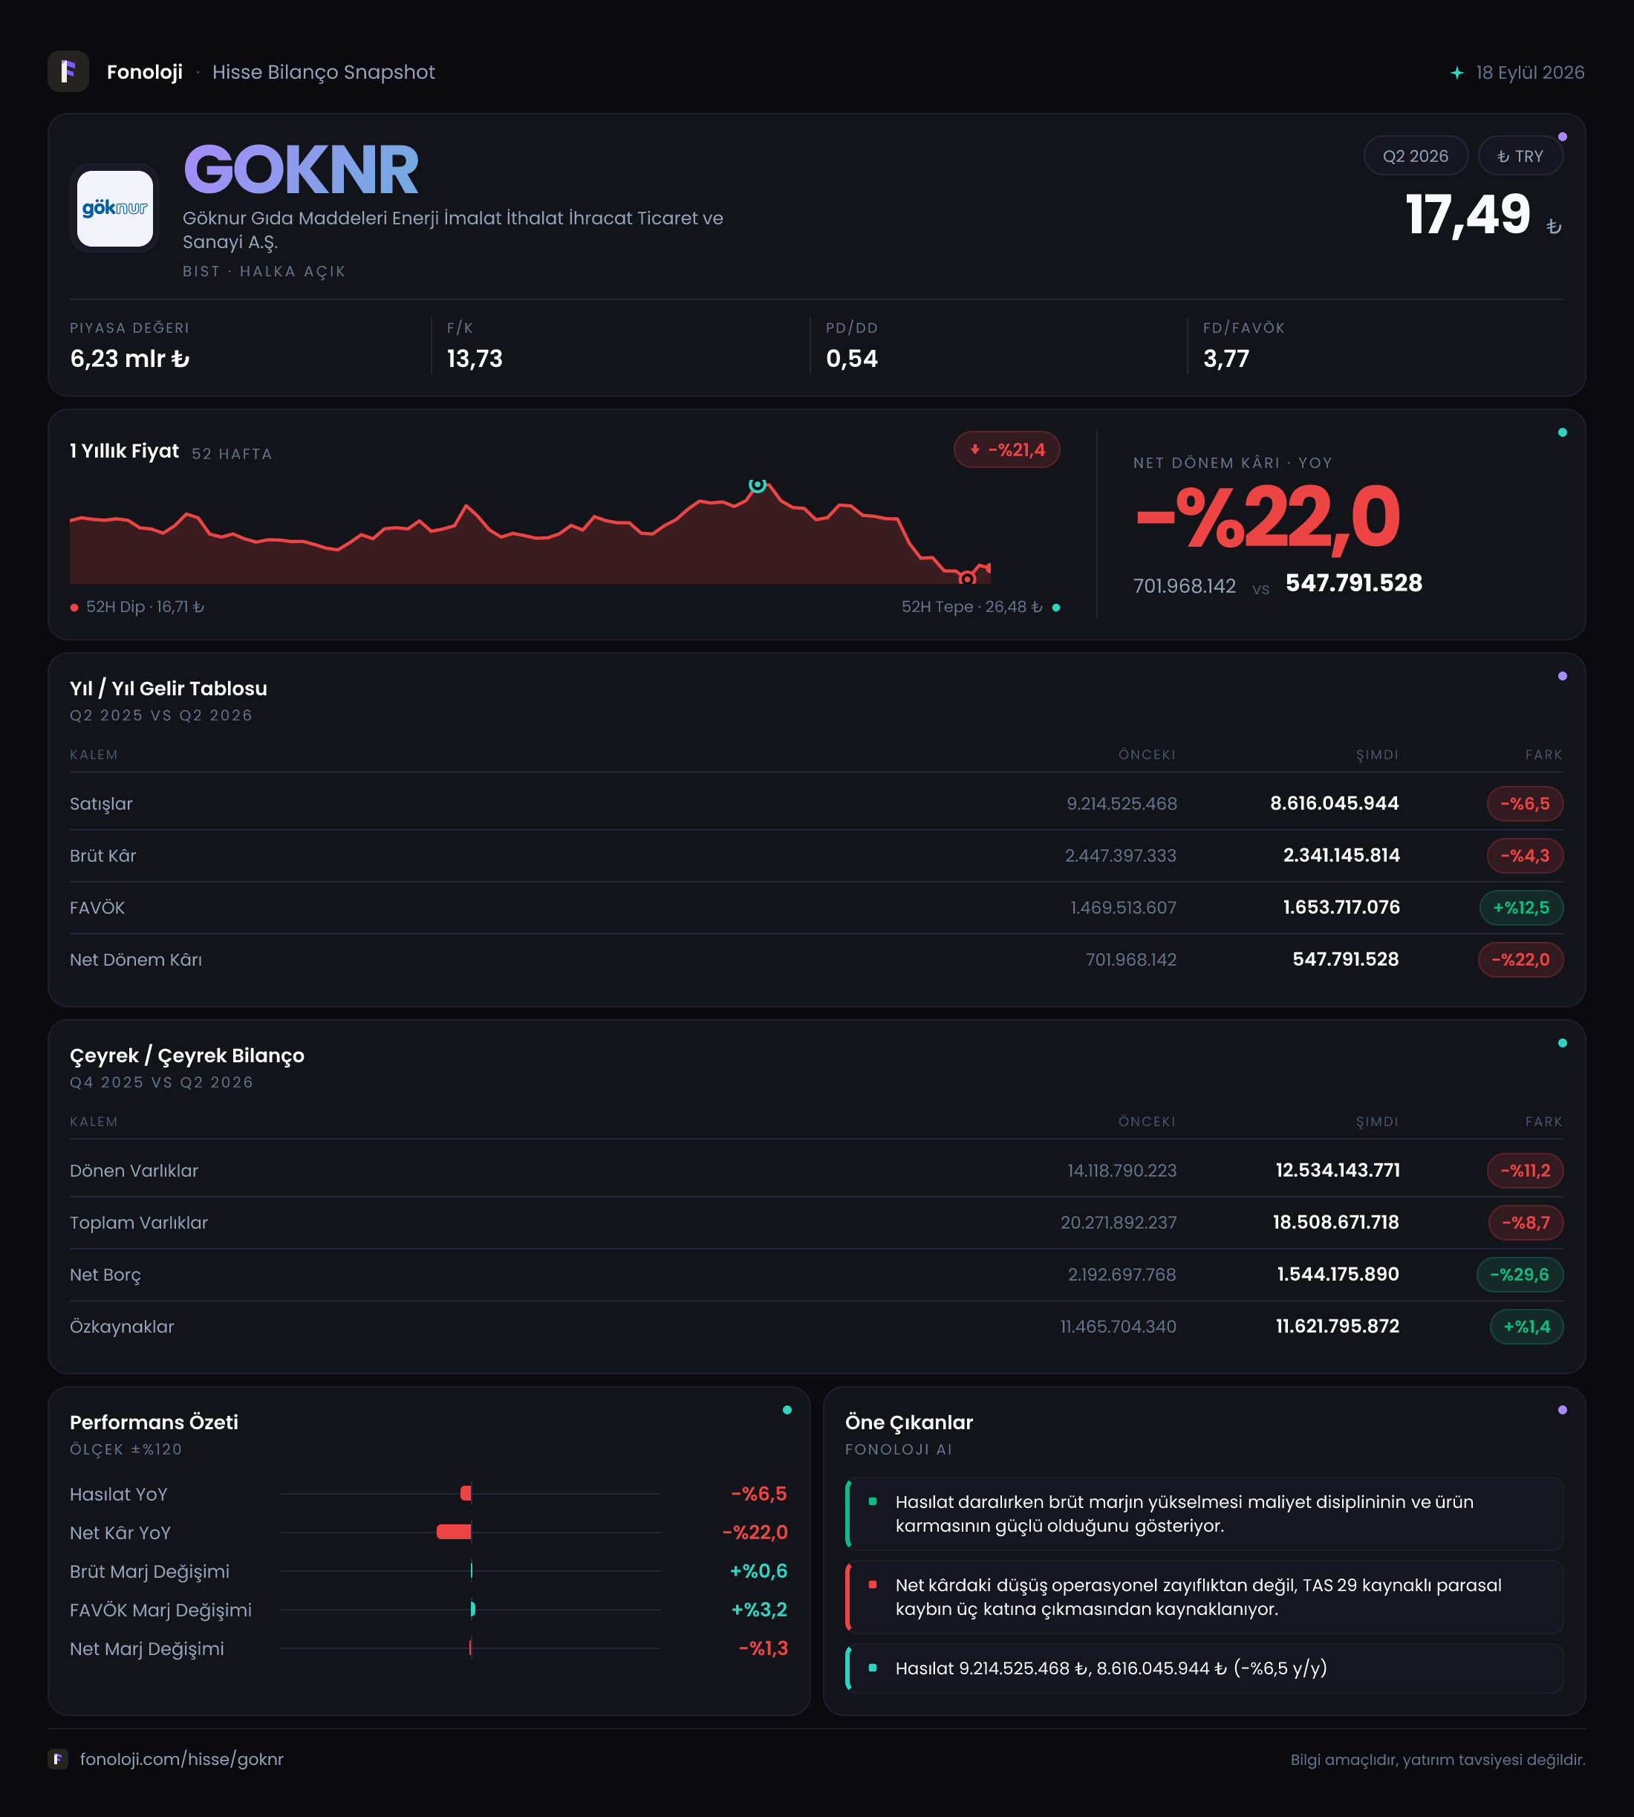Click the -%21,4 yearly change badge
The image size is (1634, 1817).
[1006, 449]
